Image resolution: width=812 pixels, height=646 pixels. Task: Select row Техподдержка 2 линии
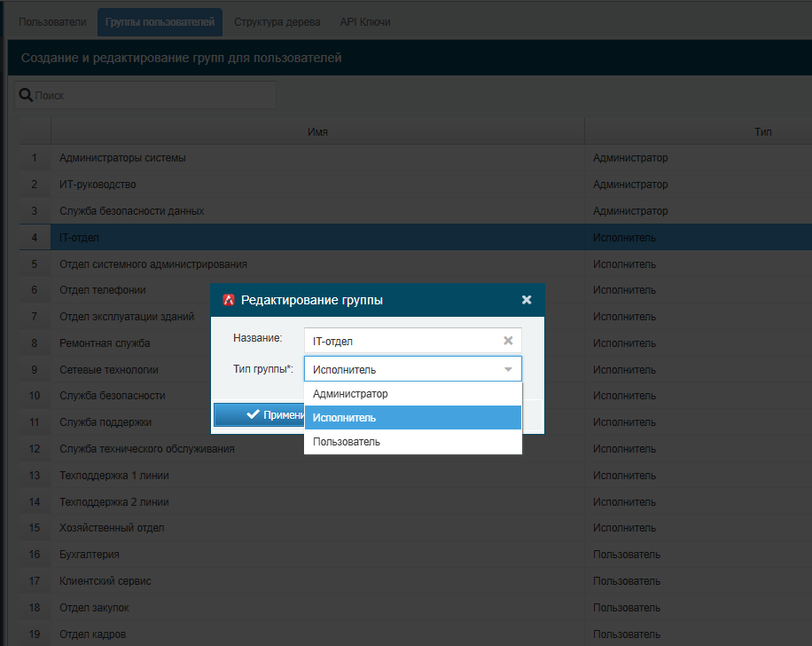tap(416, 502)
